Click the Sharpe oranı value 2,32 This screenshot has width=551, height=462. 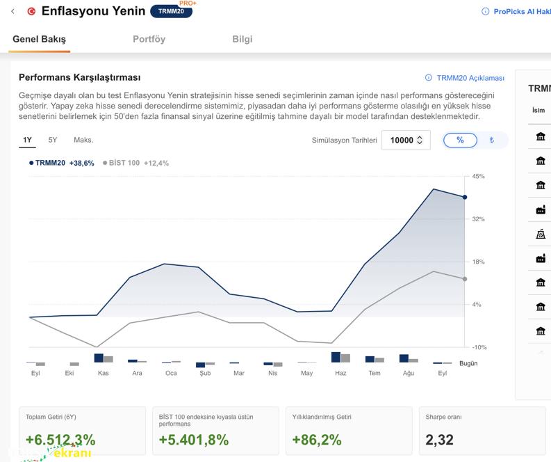coord(439,440)
